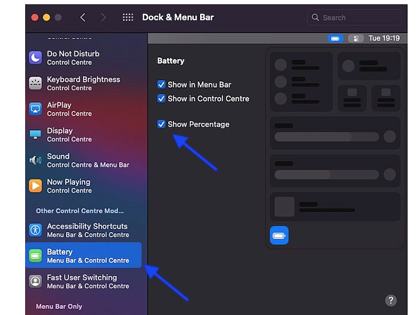Click in the Search input field

coord(354,18)
